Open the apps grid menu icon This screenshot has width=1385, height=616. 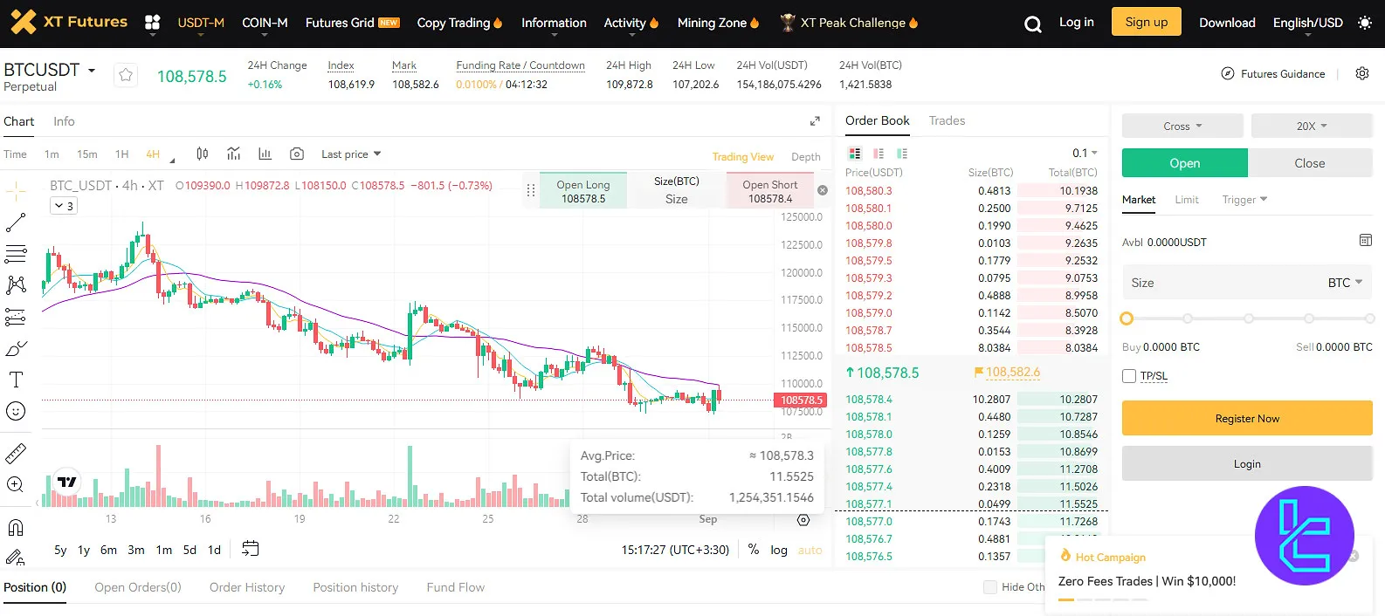pyautogui.click(x=152, y=23)
